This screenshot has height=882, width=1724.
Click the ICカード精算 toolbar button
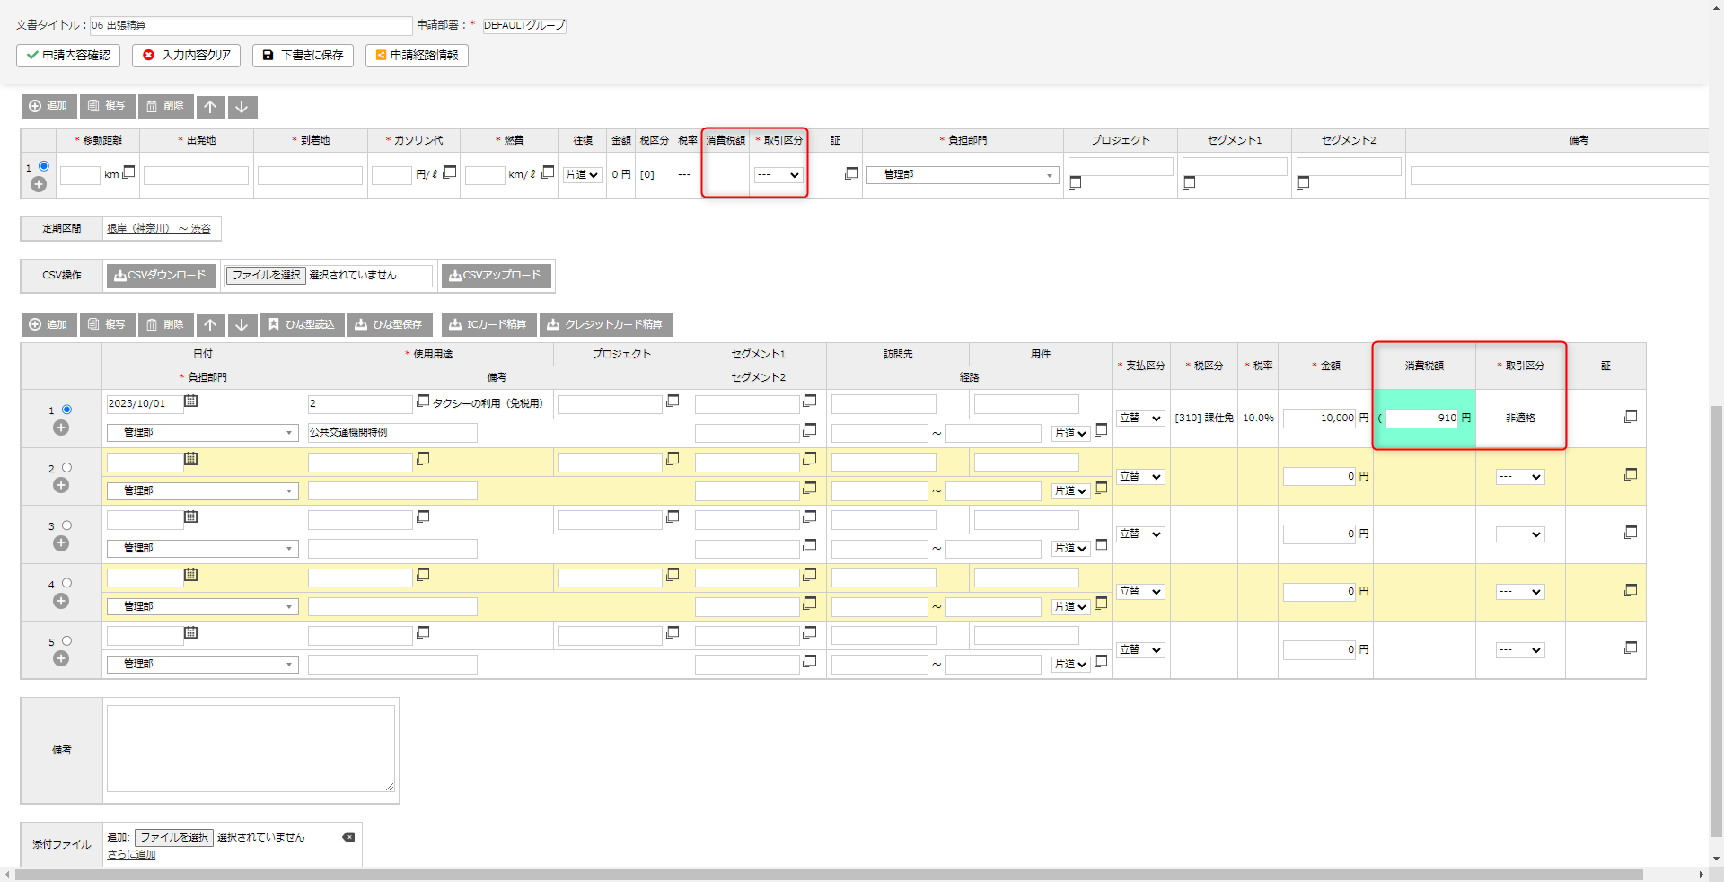point(488,325)
